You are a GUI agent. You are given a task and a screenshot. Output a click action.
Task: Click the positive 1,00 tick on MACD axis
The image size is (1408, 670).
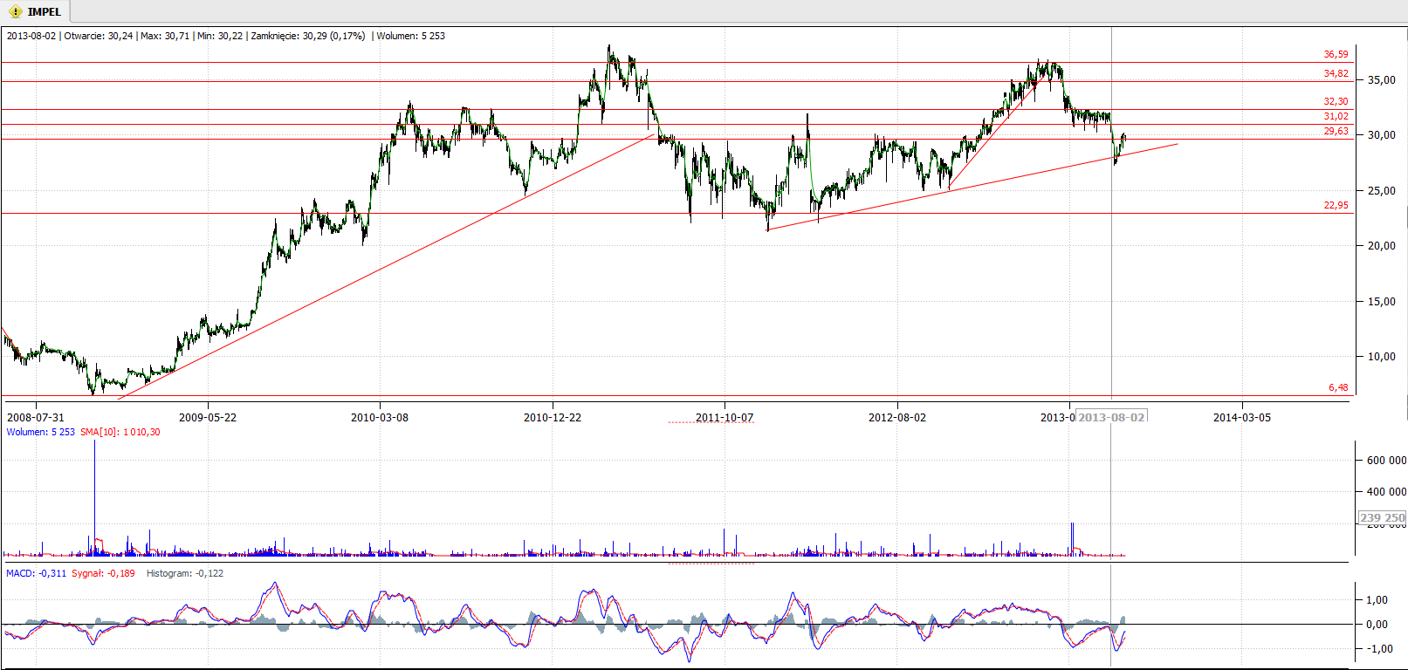point(1377,599)
